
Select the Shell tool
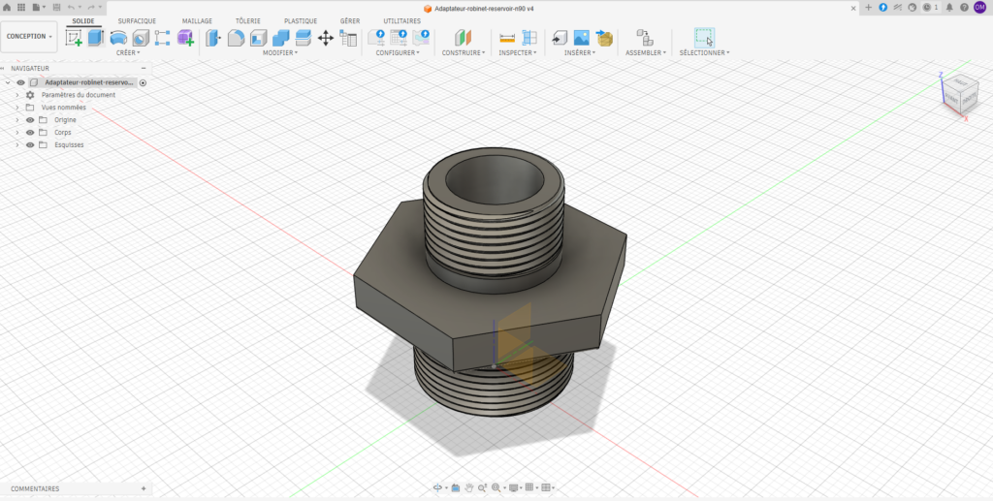258,38
